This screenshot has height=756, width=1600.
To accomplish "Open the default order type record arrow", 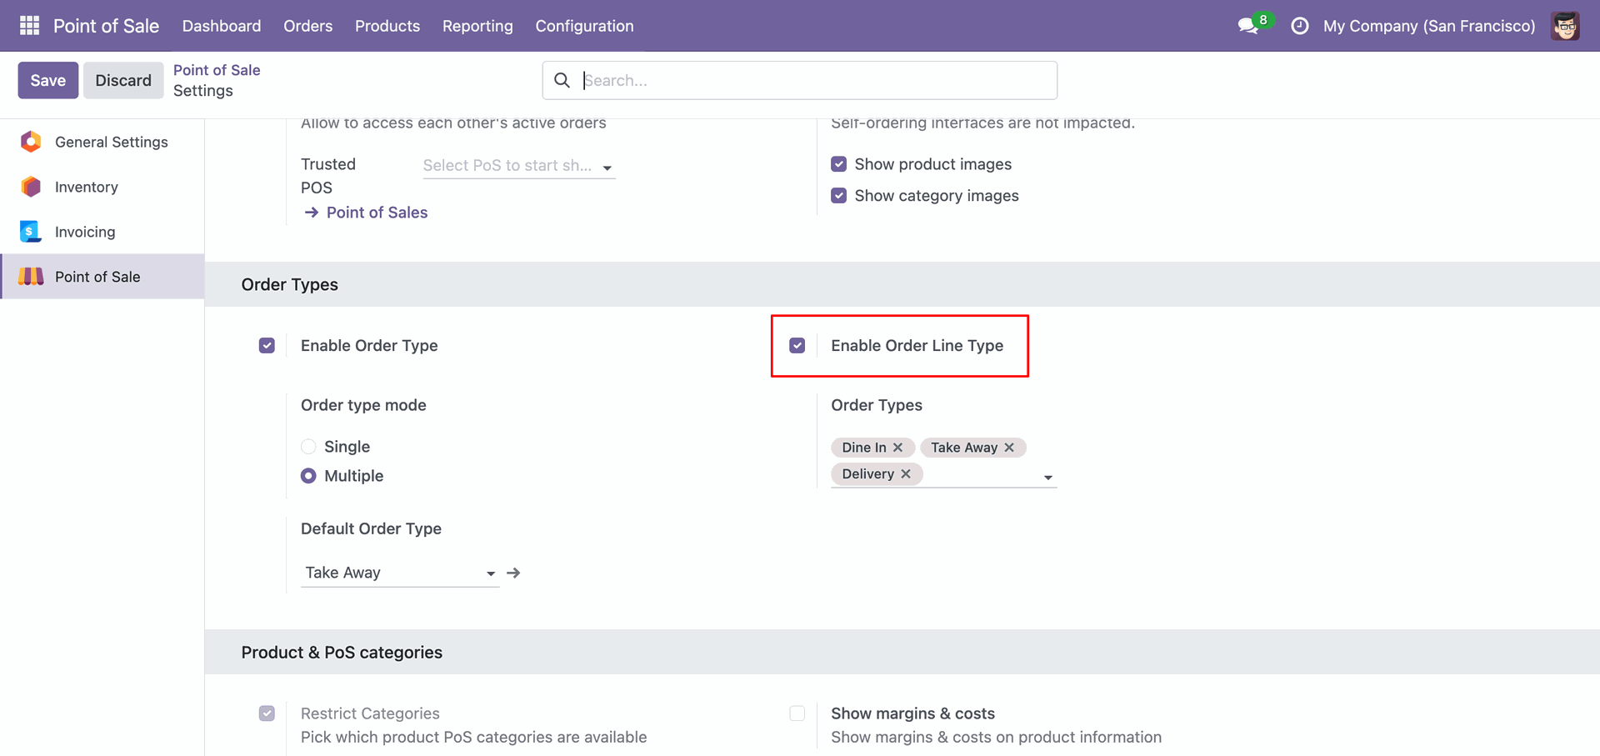I will coord(513,573).
